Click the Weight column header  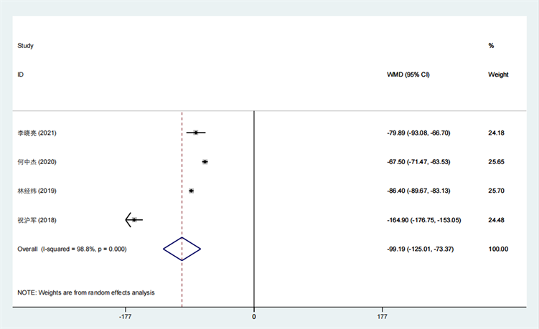coord(498,75)
